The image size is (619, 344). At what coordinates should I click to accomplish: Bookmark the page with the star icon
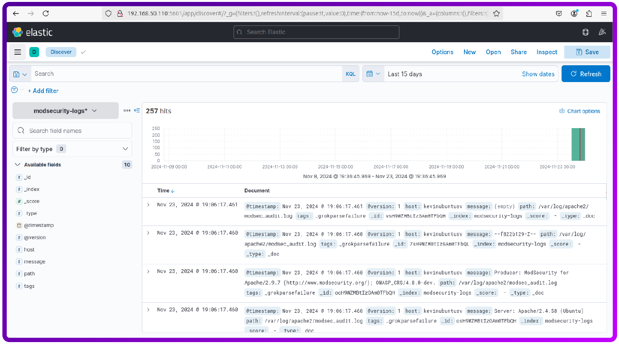496,13
